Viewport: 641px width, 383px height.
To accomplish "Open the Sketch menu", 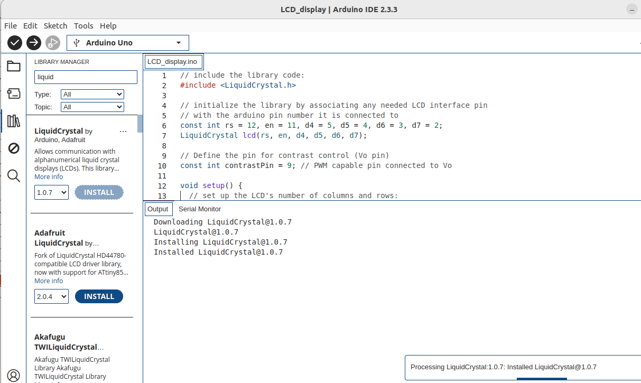I will pyautogui.click(x=55, y=25).
